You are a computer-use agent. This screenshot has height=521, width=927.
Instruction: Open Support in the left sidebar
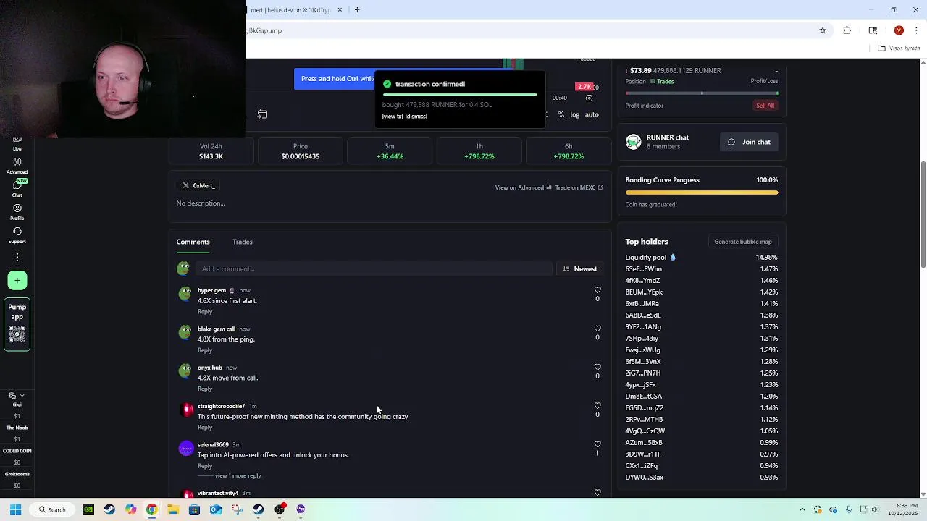pos(17,234)
